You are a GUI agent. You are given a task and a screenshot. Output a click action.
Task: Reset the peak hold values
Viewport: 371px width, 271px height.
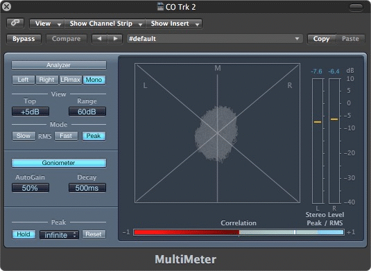click(x=94, y=234)
